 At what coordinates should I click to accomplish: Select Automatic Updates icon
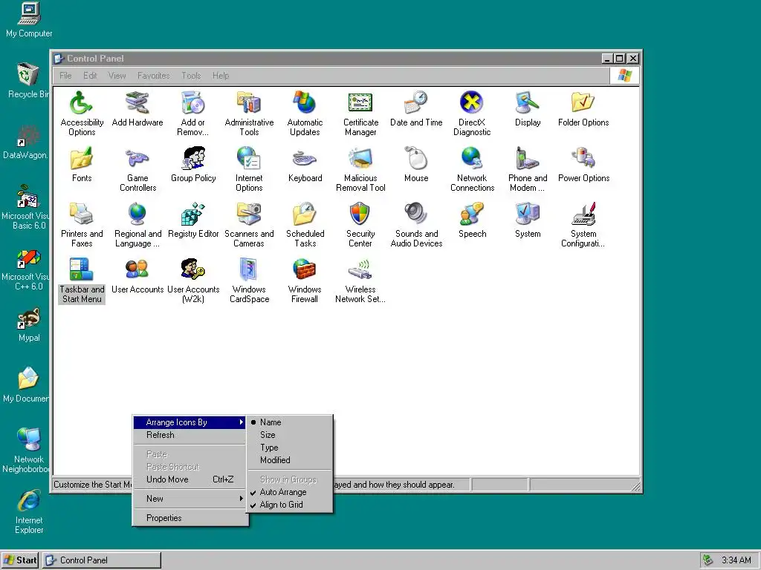[305, 102]
